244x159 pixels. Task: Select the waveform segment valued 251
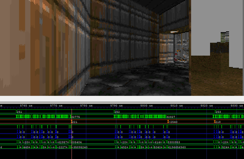pyautogui.click(x=65, y=112)
